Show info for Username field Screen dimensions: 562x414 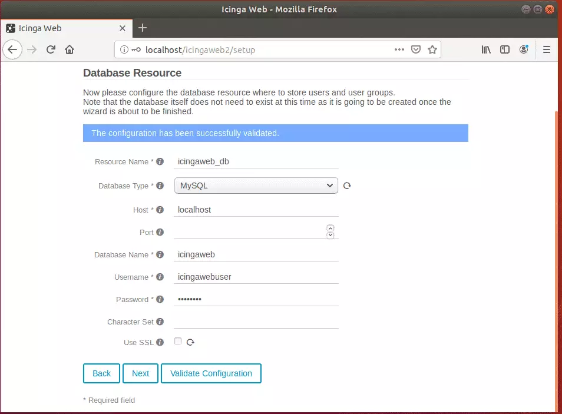pos(160,277)
